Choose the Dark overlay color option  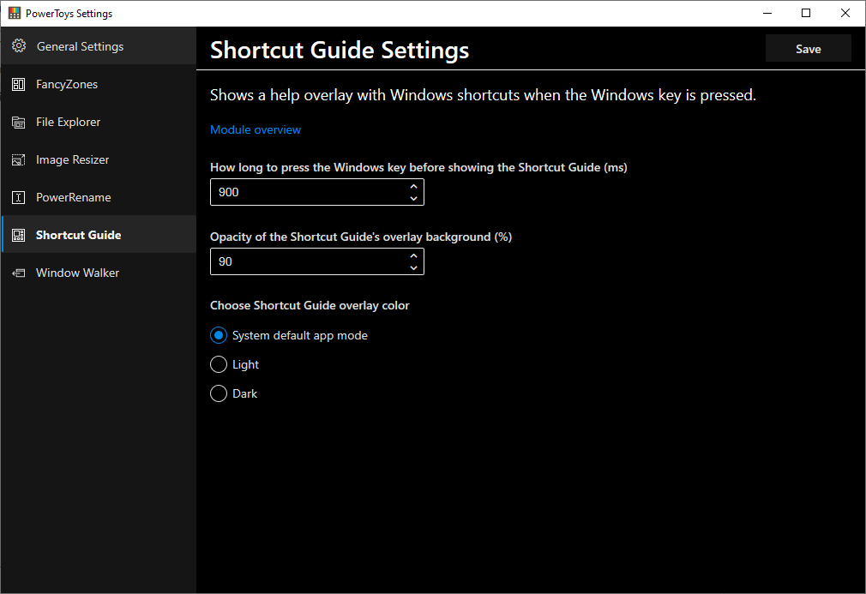[x=219, y=393]
